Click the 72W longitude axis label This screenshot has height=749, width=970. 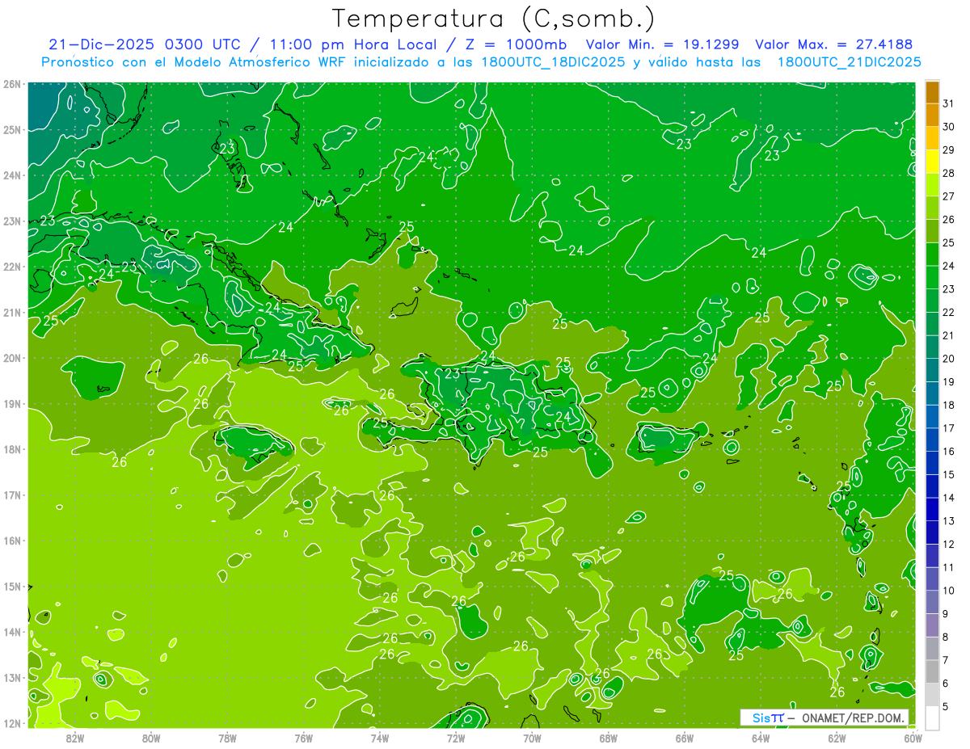point(456,738)
